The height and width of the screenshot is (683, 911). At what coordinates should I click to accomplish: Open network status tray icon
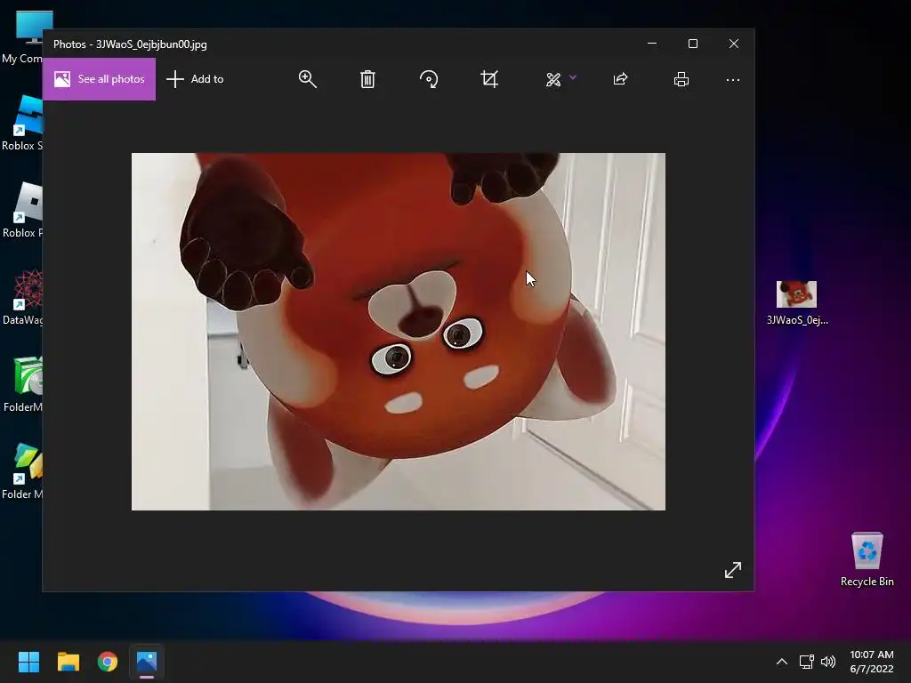[806, 662]
